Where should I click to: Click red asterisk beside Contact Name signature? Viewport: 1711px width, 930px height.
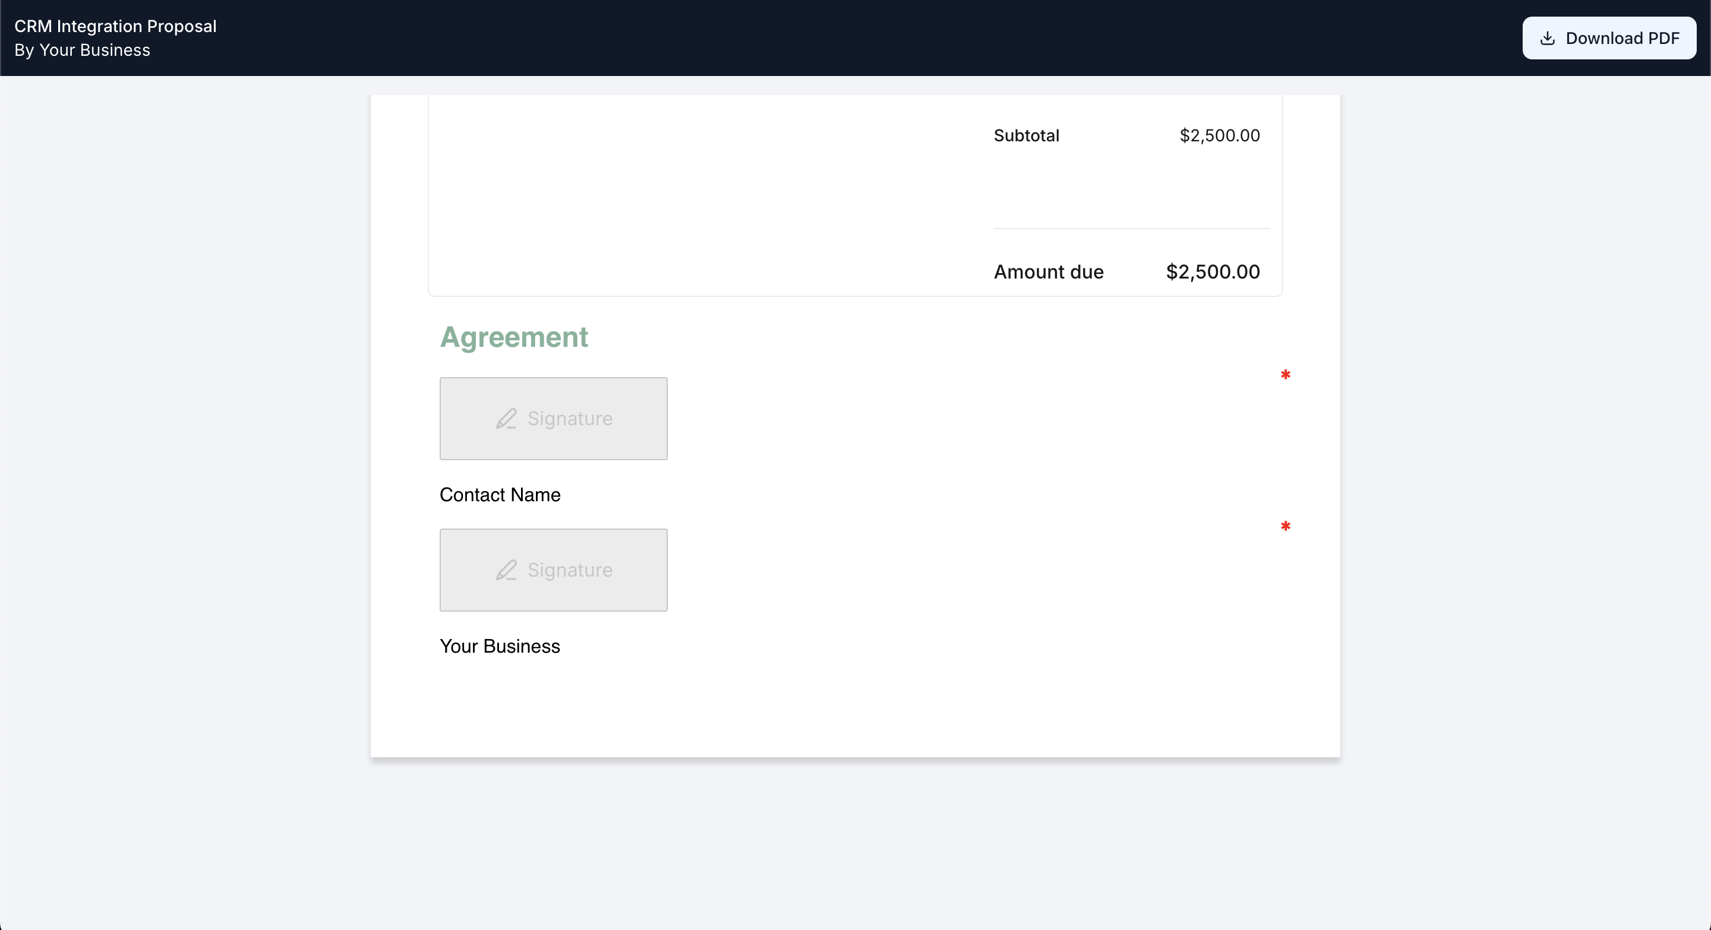tap(1285, 375)
